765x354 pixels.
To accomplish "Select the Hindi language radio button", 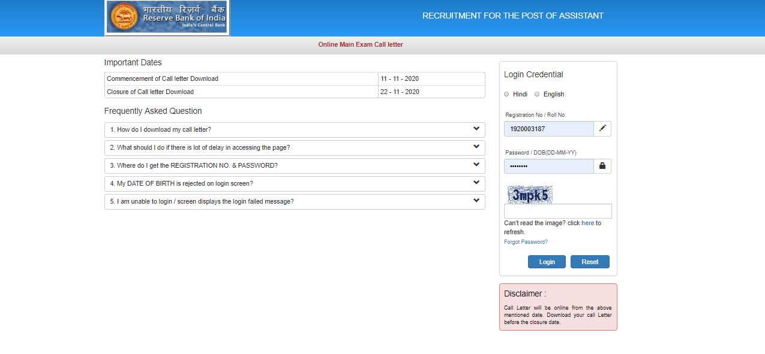I will (506, 94).
